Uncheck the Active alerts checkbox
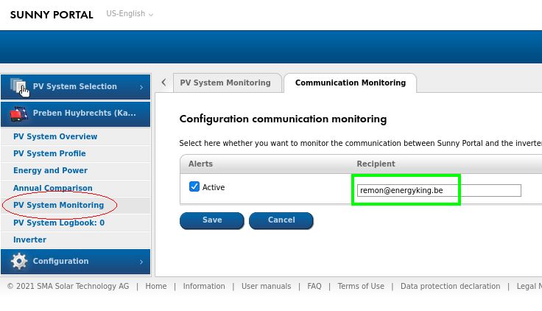The image size is (542, 311). click(x=194, y=187)
